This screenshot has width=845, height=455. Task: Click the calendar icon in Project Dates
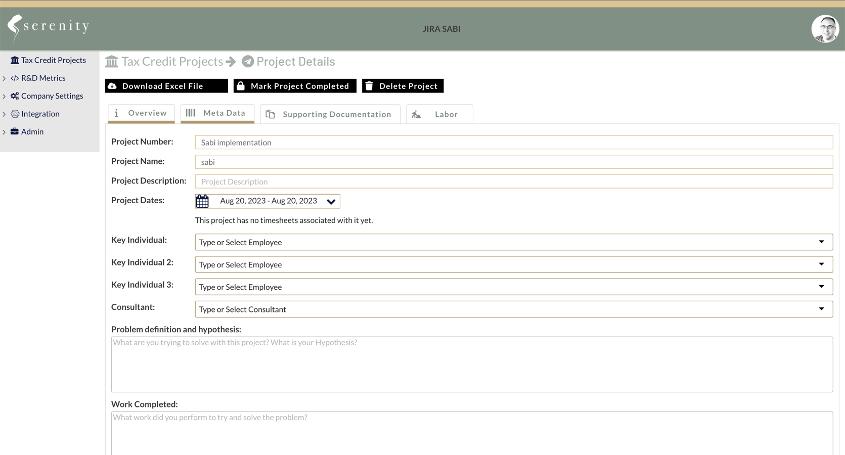(202, 201)
